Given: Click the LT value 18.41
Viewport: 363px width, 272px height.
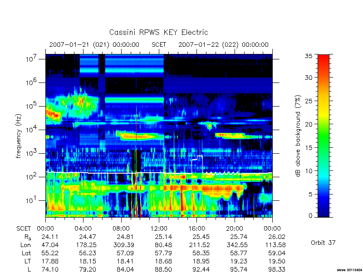Looking at the screenshot, I should point(126,262).
